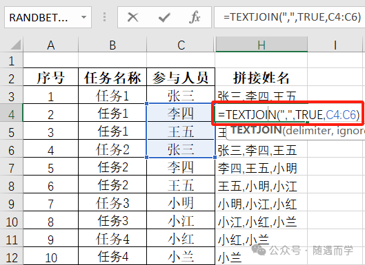
Task: Expand the Name Box dropdown arrow
Action: (83, 17)
